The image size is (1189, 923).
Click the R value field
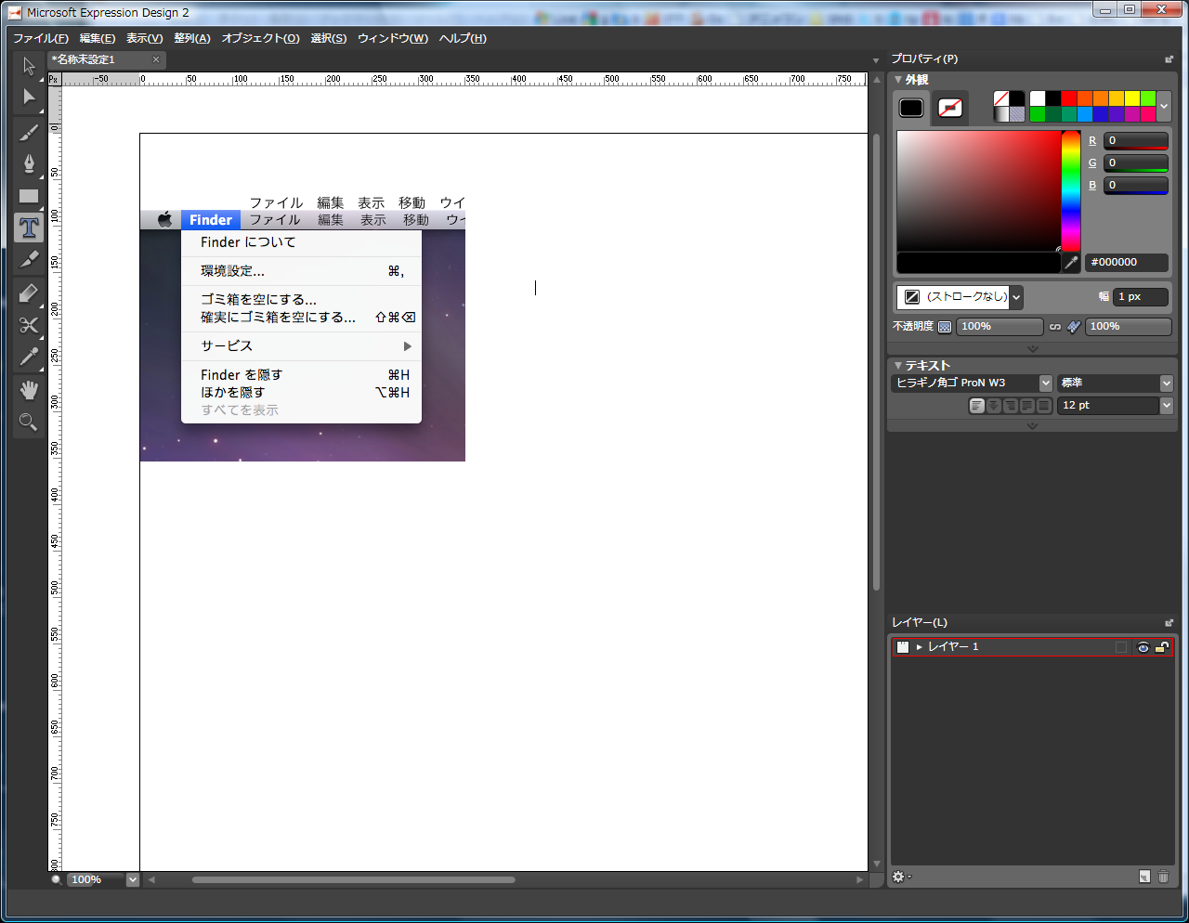click(x=1136, y=141)
